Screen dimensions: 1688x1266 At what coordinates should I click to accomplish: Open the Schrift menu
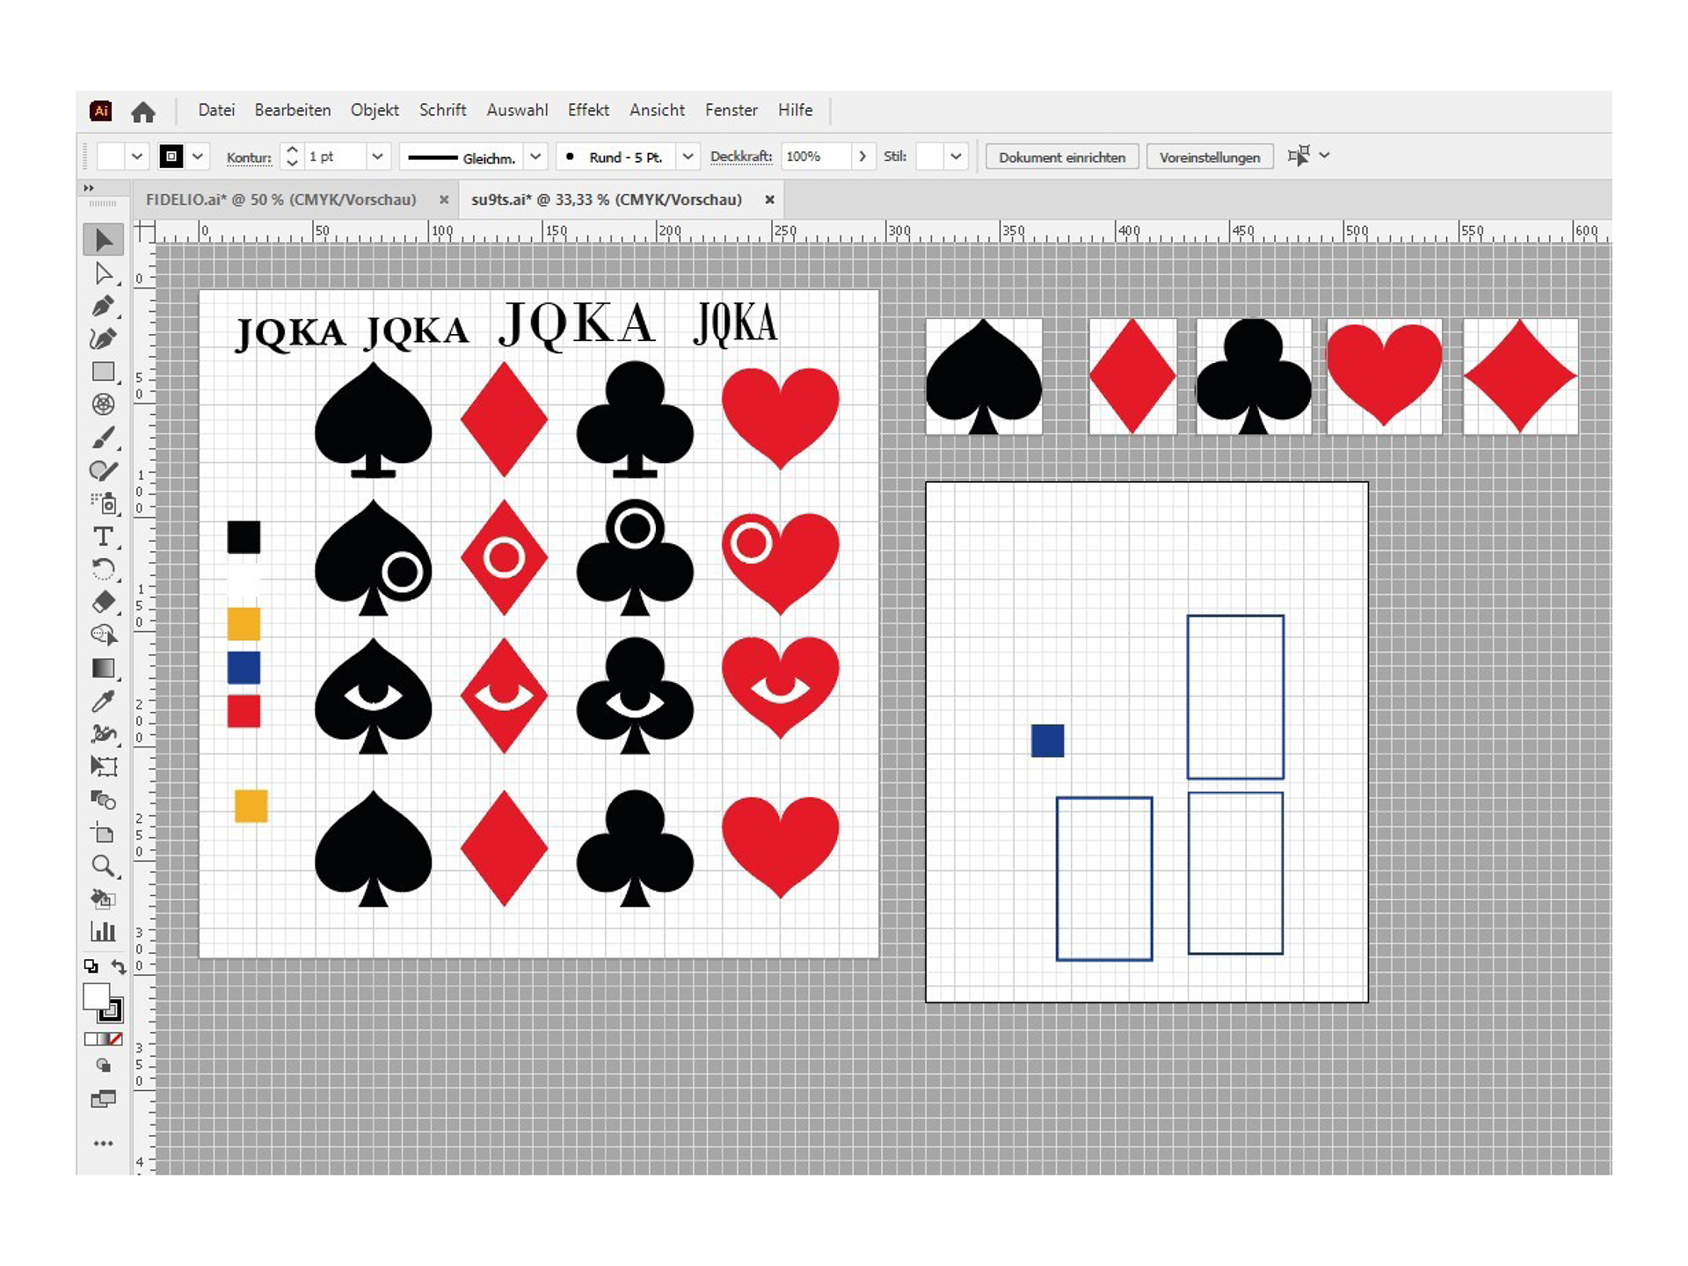tap(442, 110)
